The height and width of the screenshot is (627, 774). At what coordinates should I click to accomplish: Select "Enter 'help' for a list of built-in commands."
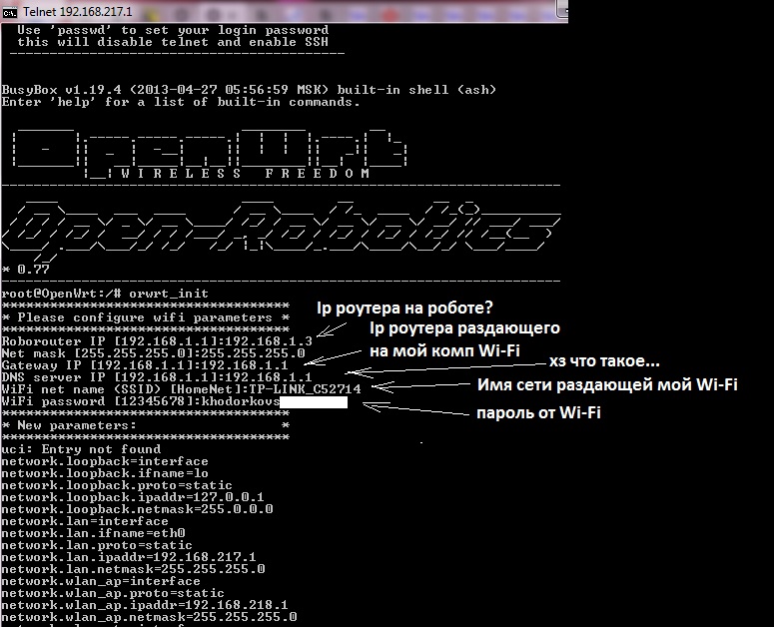click(181, 102)
